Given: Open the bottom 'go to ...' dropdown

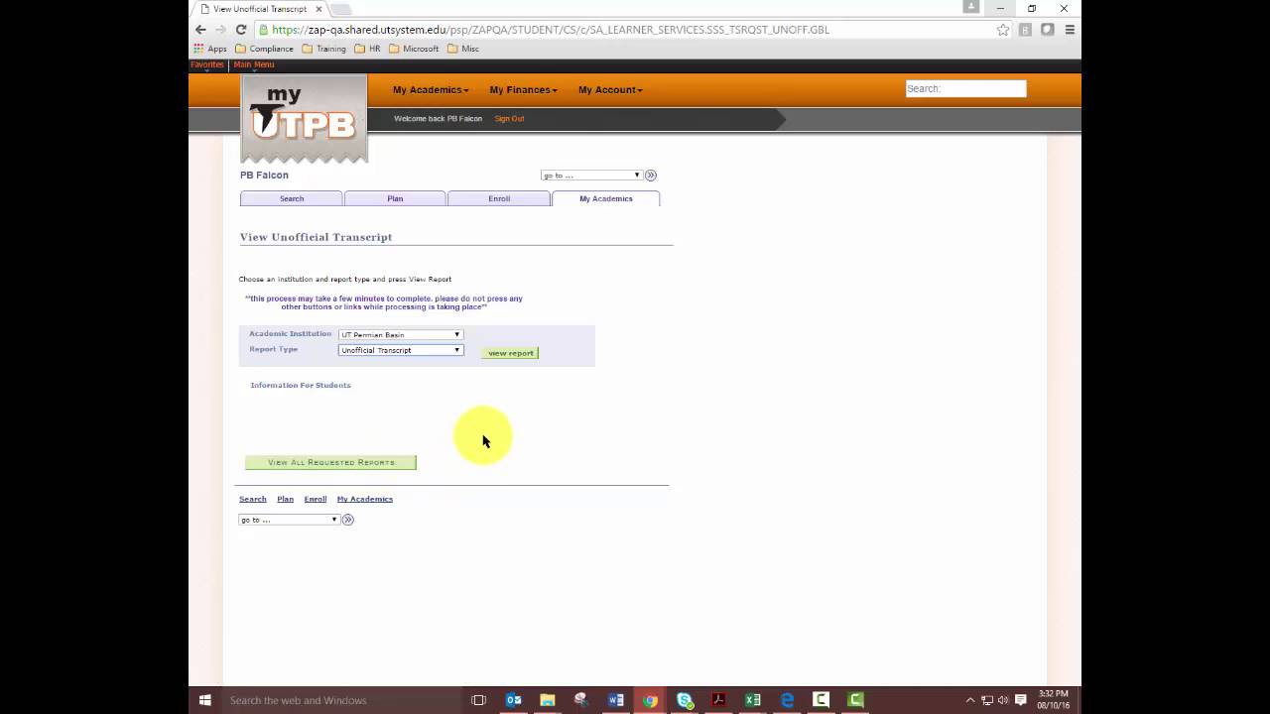Looking at the screenshot, I should click(x=289, y=520).
